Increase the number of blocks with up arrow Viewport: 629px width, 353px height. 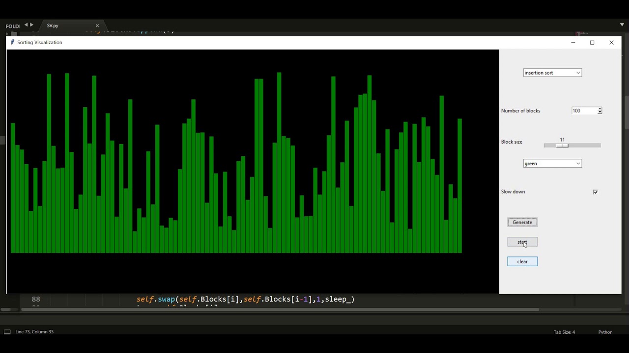pos(600,109)
